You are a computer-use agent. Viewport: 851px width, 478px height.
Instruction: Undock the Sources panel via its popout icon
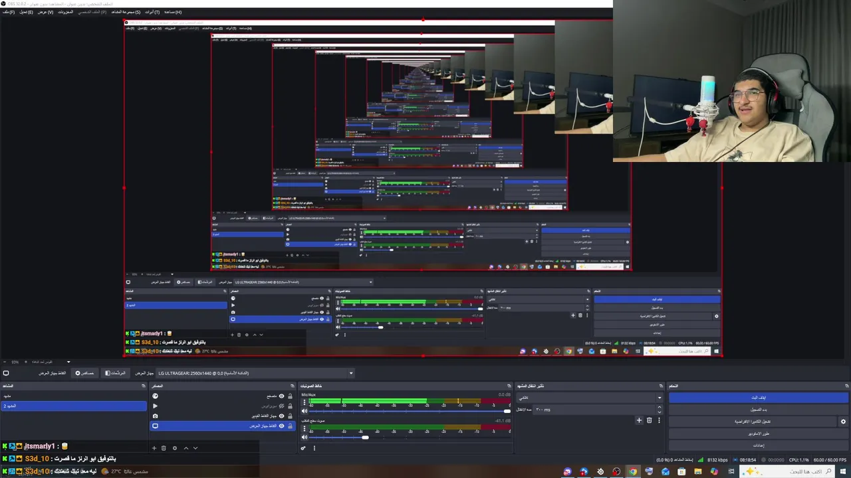point(292,386)
